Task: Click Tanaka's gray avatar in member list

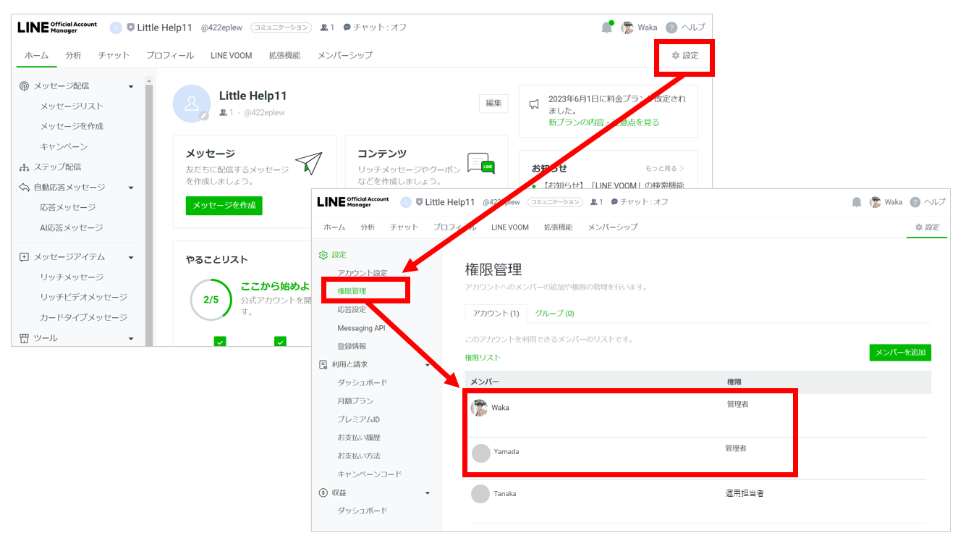Action: (480, 494)
